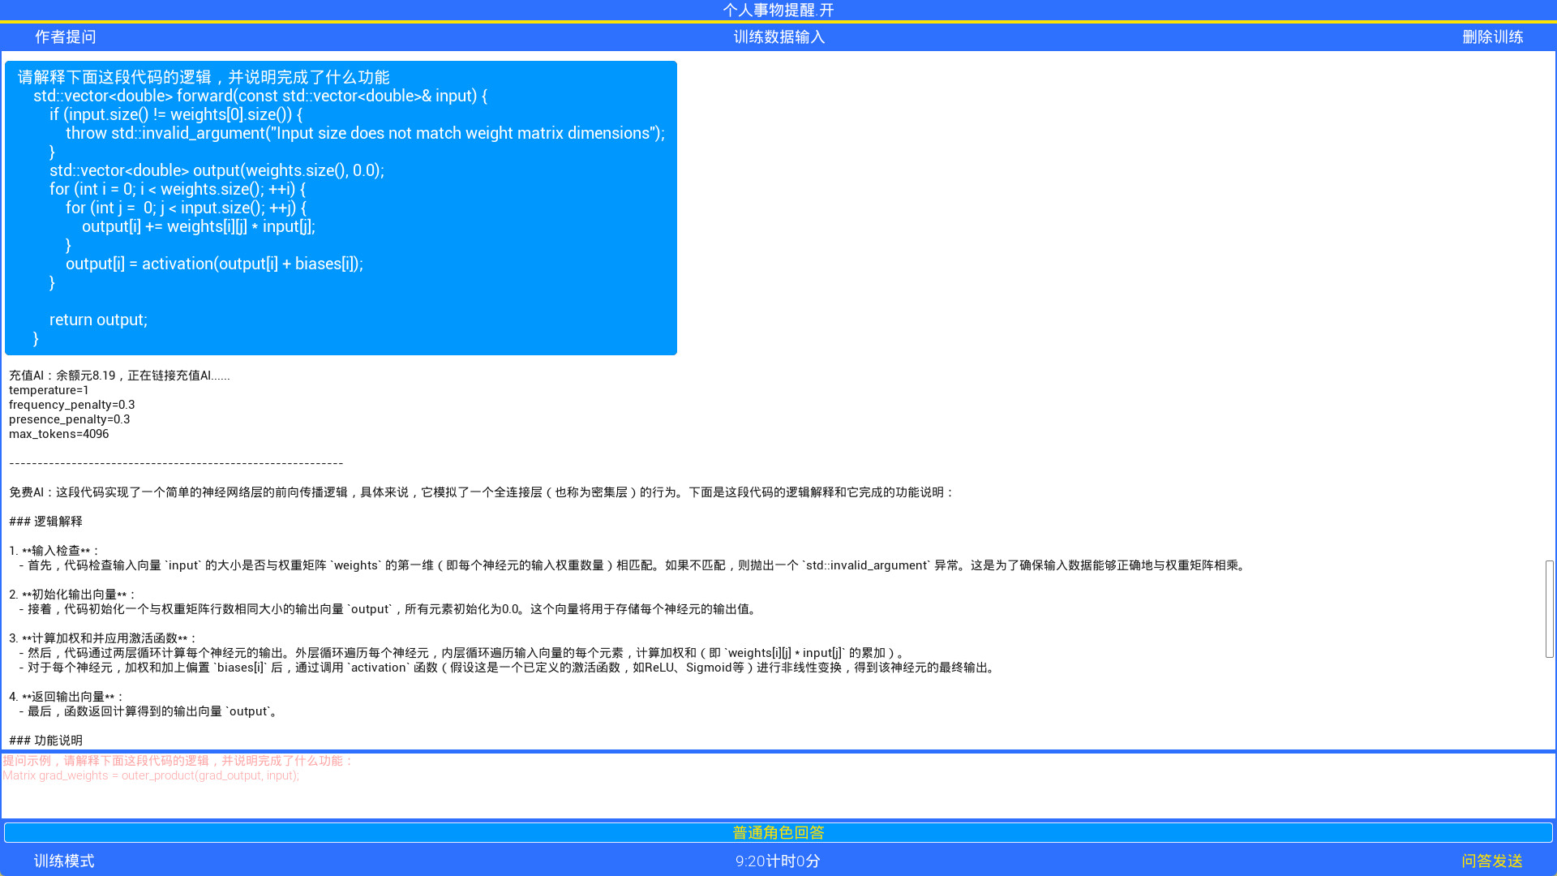
Task: Open the 作者提问 menu item
Action: click(64, 36)
